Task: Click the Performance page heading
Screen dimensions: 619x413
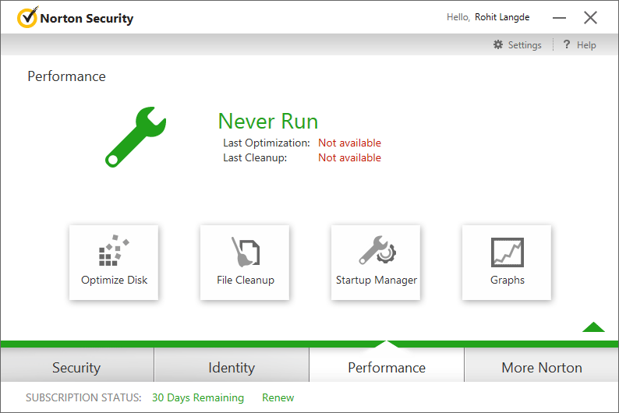Action: (x=67, y=76)
